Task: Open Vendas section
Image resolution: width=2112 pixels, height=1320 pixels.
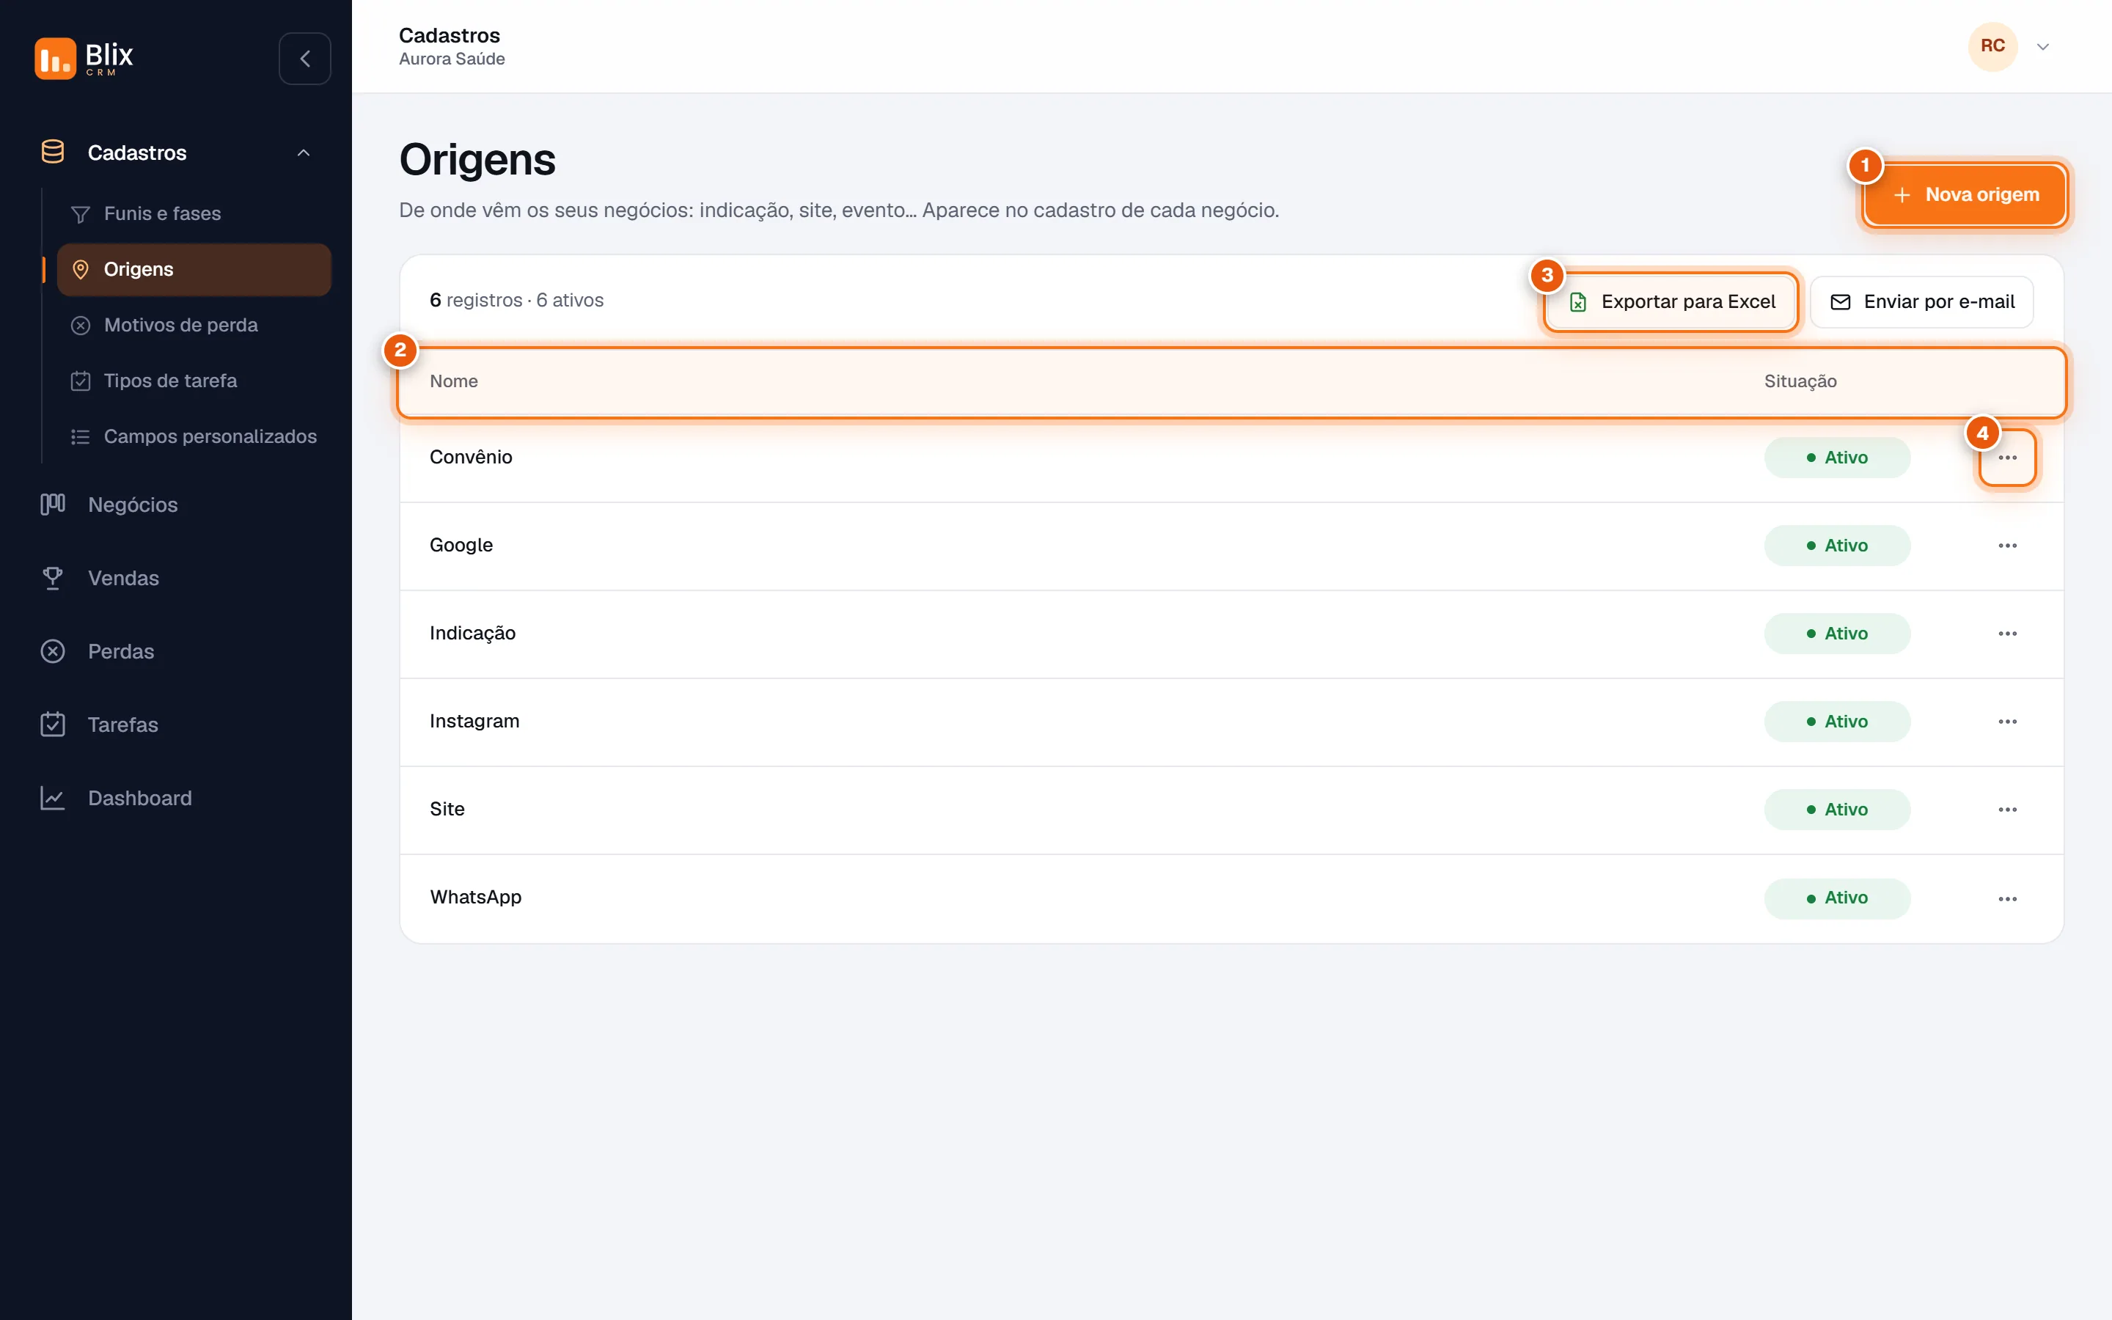Action: tap(175, 578)
